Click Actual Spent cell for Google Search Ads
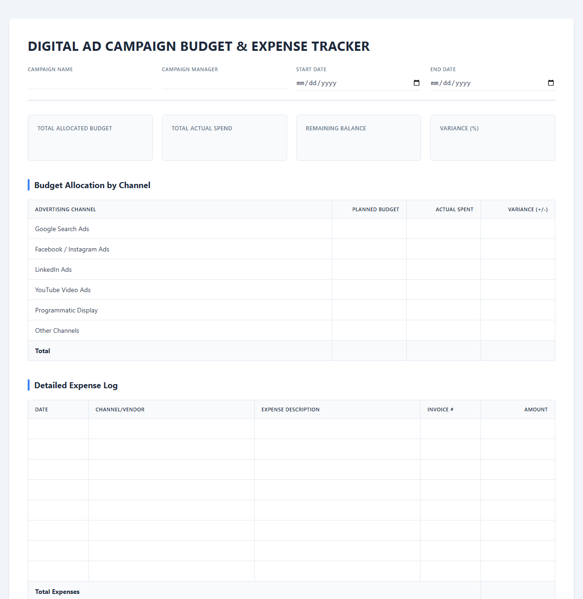583x599 pixels. click(444, 229)
